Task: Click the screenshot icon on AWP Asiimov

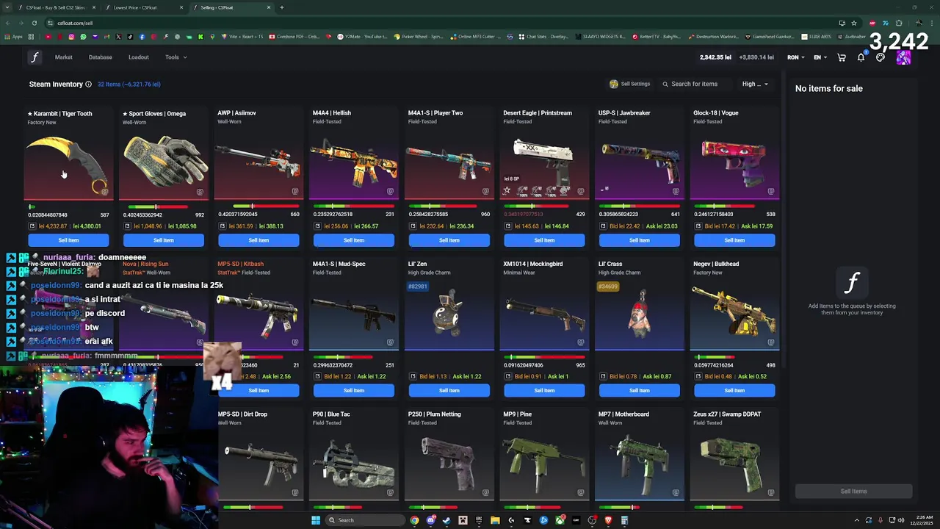Action: [294, 192]
